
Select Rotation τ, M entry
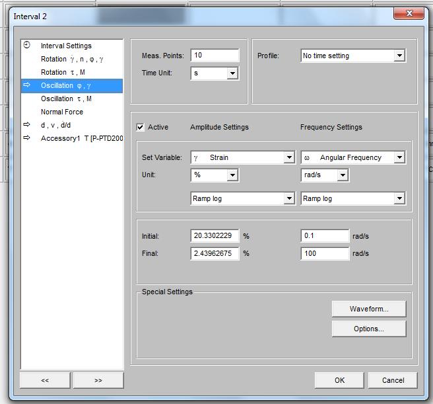coord(72,72)
